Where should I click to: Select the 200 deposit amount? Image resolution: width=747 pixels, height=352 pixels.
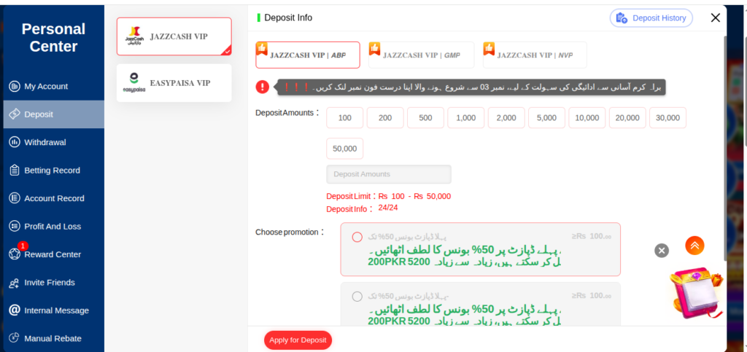tap(385, 118)
